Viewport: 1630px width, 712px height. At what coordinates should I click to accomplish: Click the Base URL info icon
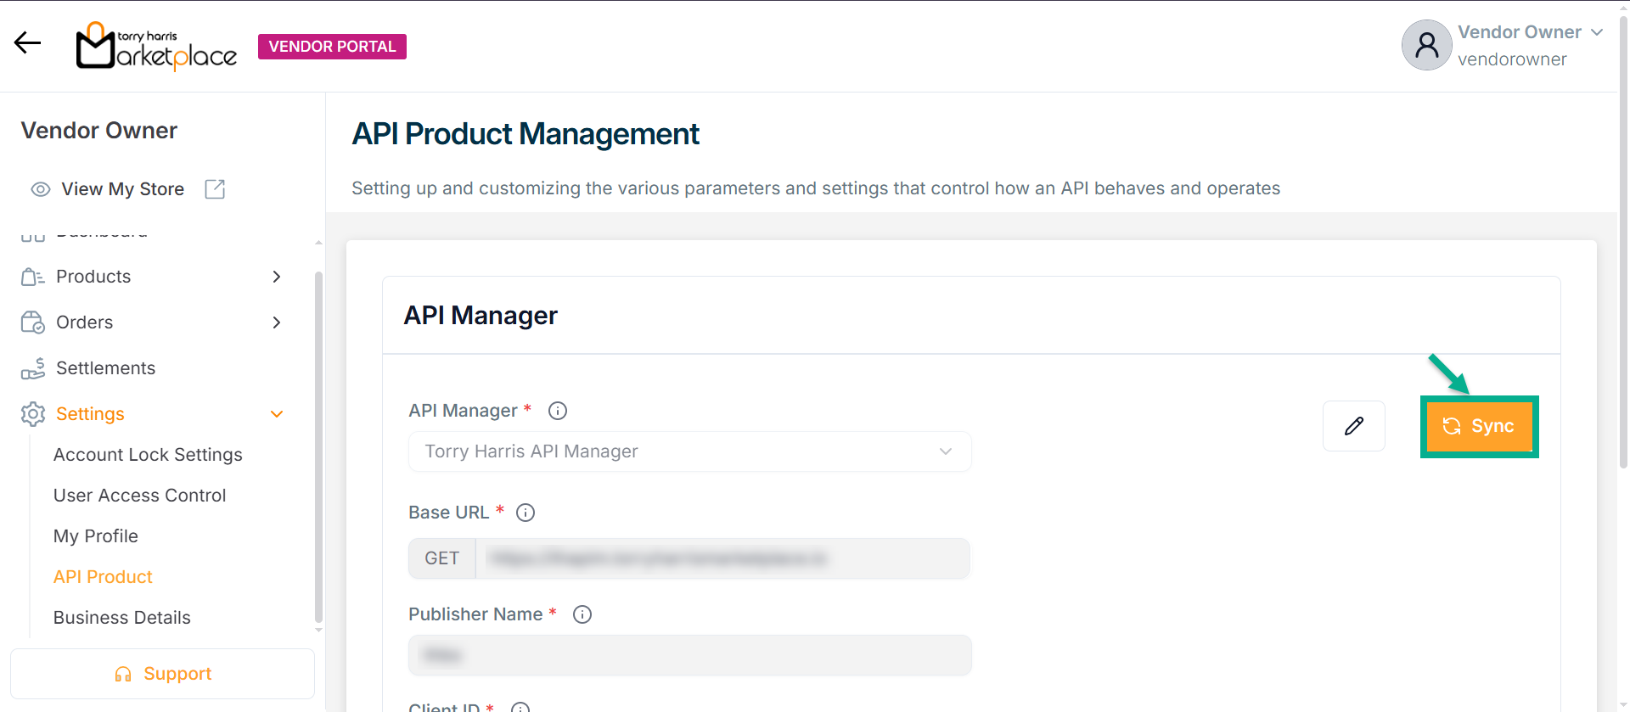point(526,513)
